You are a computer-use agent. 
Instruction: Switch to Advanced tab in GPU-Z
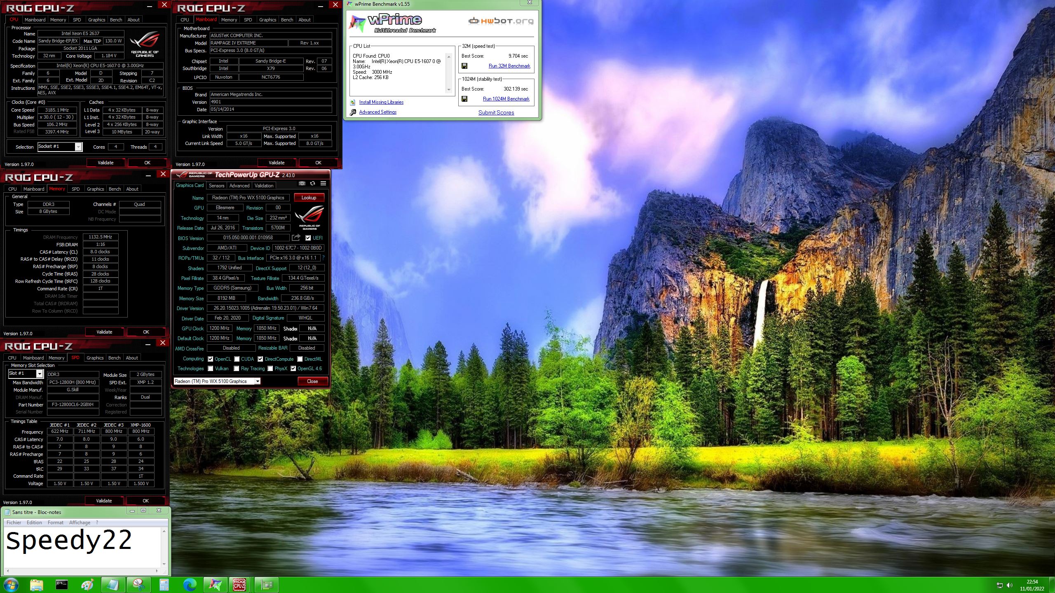click(x=239, y=186)
